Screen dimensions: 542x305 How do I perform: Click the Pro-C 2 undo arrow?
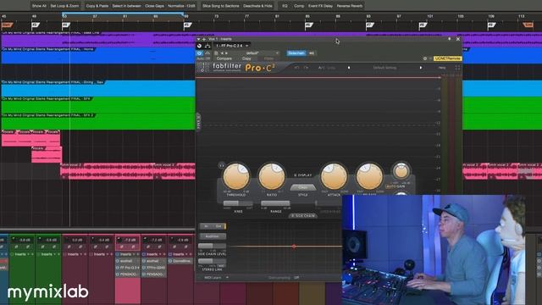click(296, 68)
